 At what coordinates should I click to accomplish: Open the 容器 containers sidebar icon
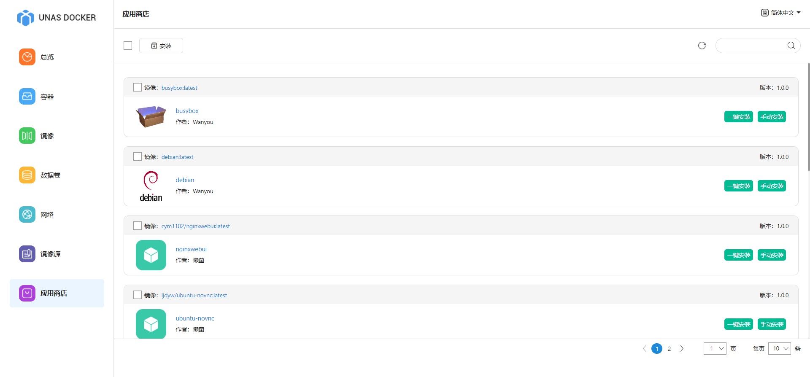pyautogui.click(x=27, y=97)
